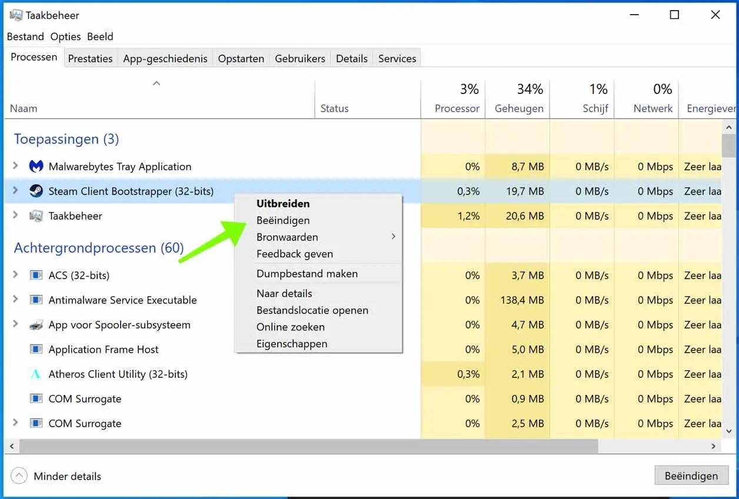
Task: Click the Application Frame Host icon
Action: tap(36, 349)
